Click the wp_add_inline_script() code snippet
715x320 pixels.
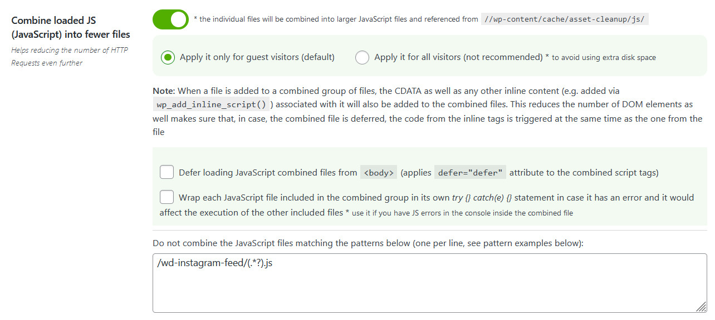click(211, 104)
